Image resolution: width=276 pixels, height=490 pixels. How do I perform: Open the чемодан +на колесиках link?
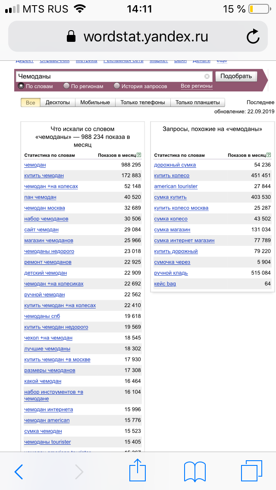click(x=54, y=284)
